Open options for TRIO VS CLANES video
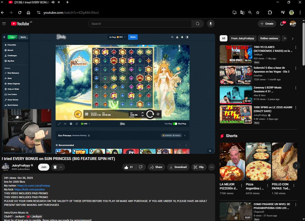This screenshot has width=305, height=221. point(296,48)
